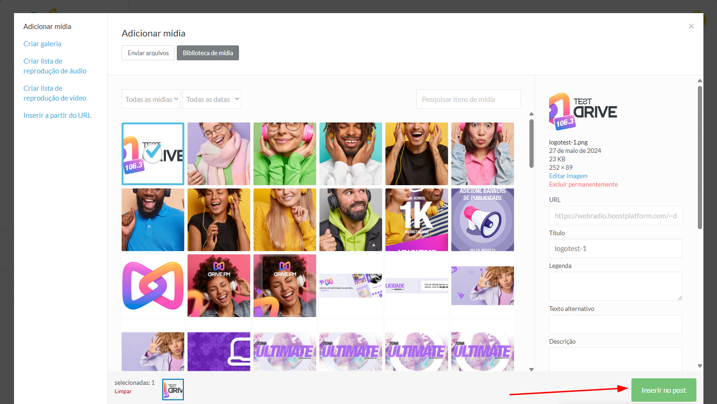The height and width of the screenshot is (404, 717).
Task: Click the media grid scrollbar down arrow
Action: click(x=531, y=369)
